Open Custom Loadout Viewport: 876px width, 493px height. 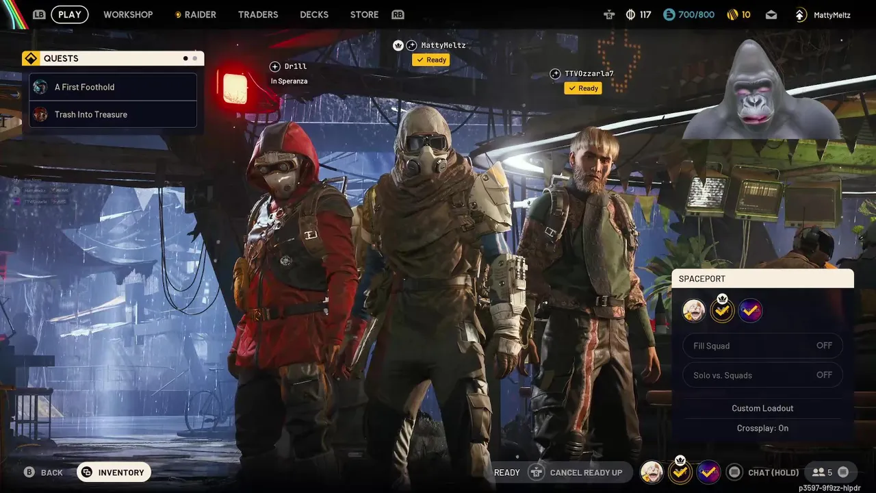(x=762, y=408)
